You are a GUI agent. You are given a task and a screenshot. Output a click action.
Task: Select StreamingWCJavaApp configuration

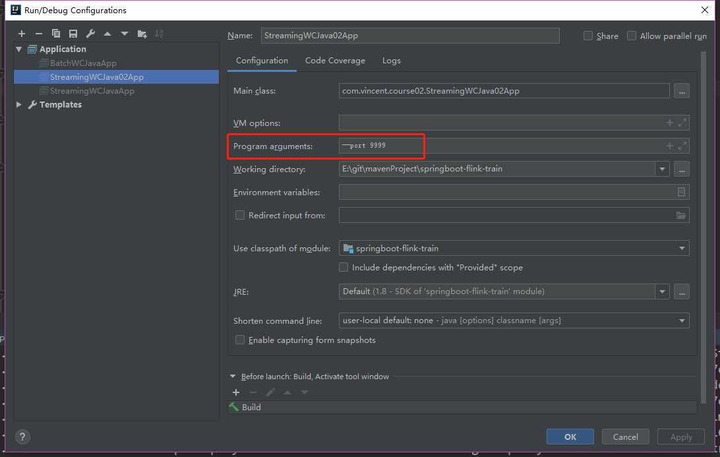[92, 90]
